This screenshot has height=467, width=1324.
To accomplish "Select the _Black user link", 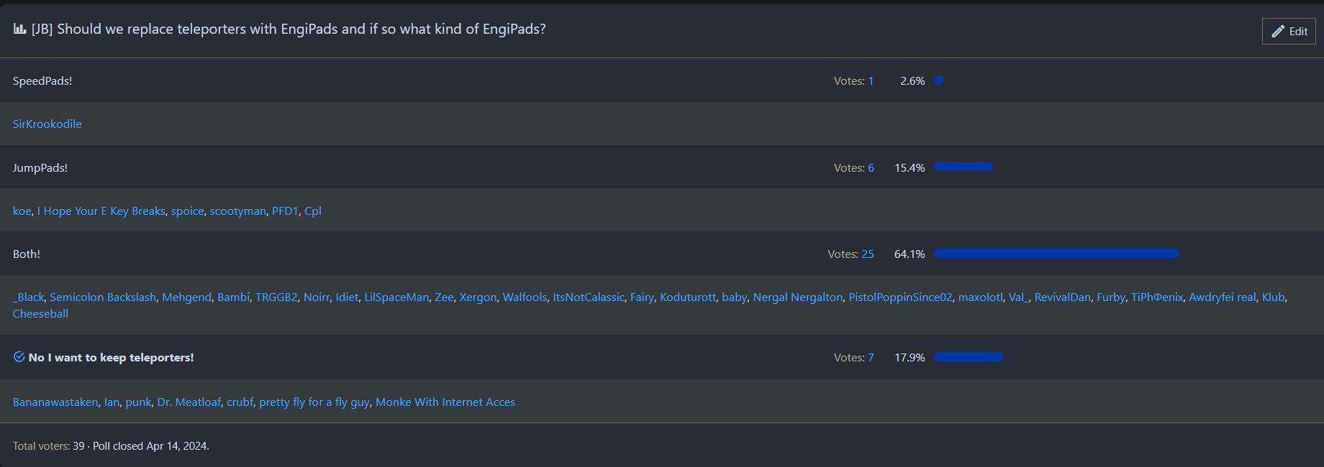I will 29,297.
